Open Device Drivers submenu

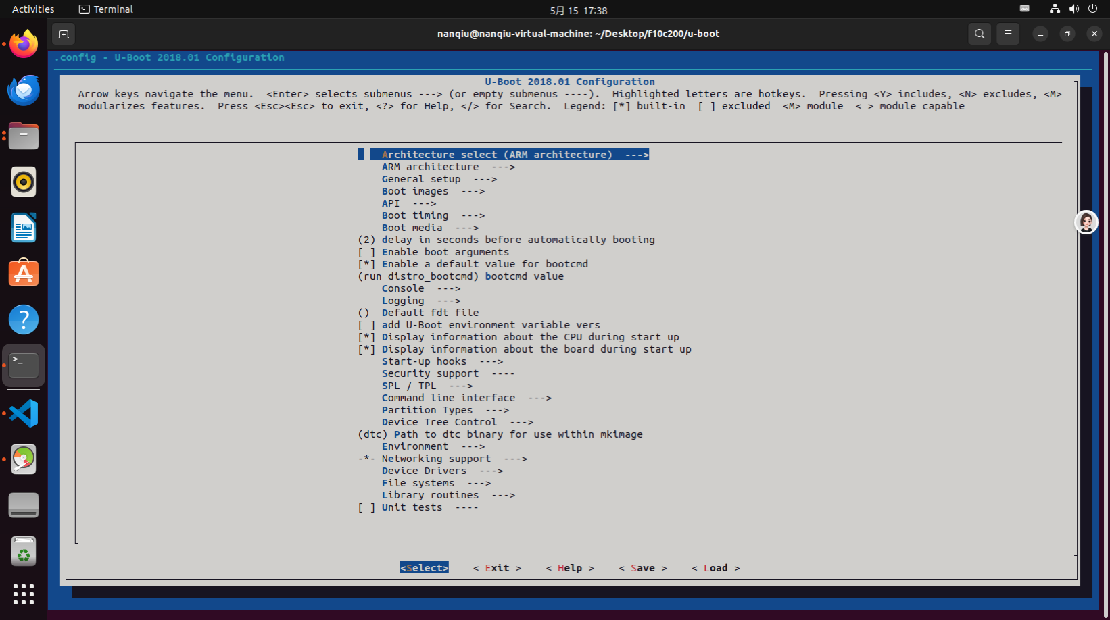click(442, 471)
